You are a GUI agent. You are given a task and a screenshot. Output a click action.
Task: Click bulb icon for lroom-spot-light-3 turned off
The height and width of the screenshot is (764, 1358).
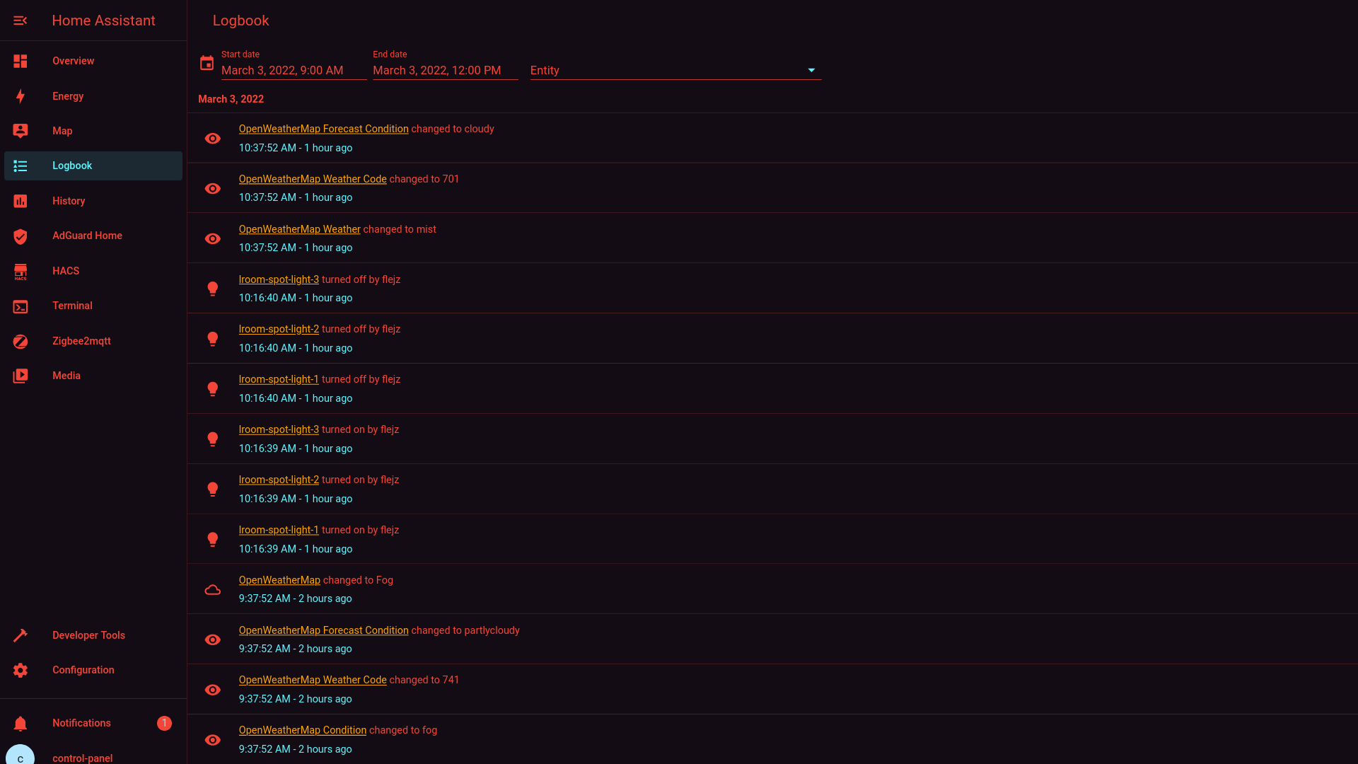coord(212,289)
